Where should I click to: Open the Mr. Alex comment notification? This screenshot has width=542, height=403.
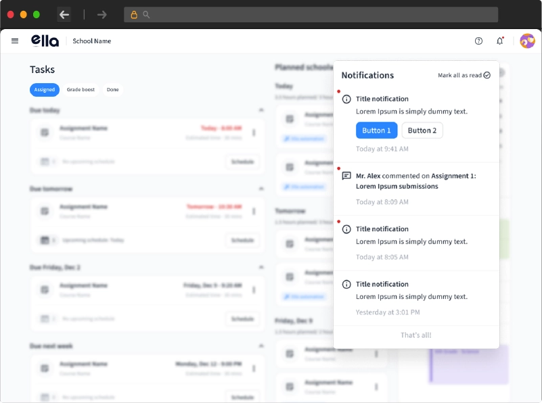(x=415, y=181)
